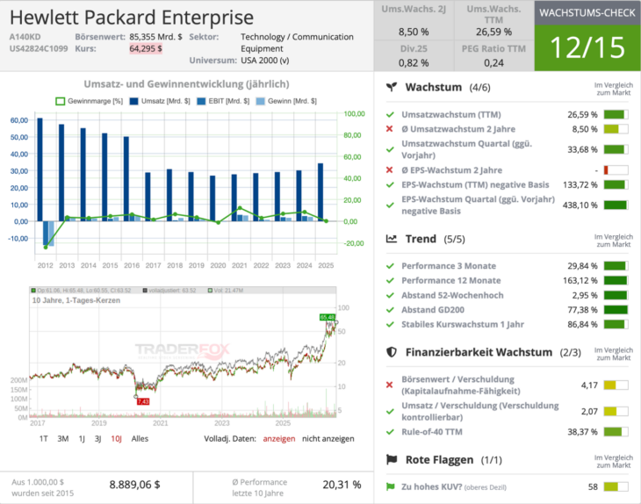
Task: Click the Ums.Wachs. 2J value 8,50 %
Action: [414, 32]
